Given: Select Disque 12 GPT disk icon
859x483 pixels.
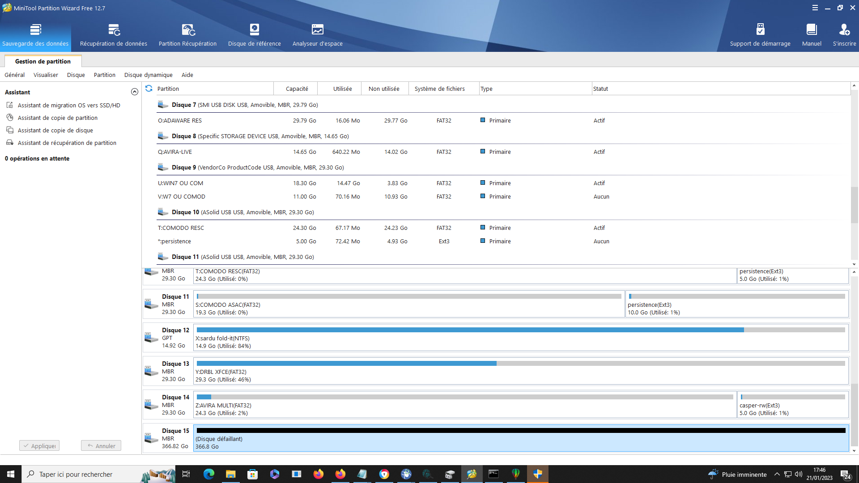Looking at the screenshot, I should (151, 338).
